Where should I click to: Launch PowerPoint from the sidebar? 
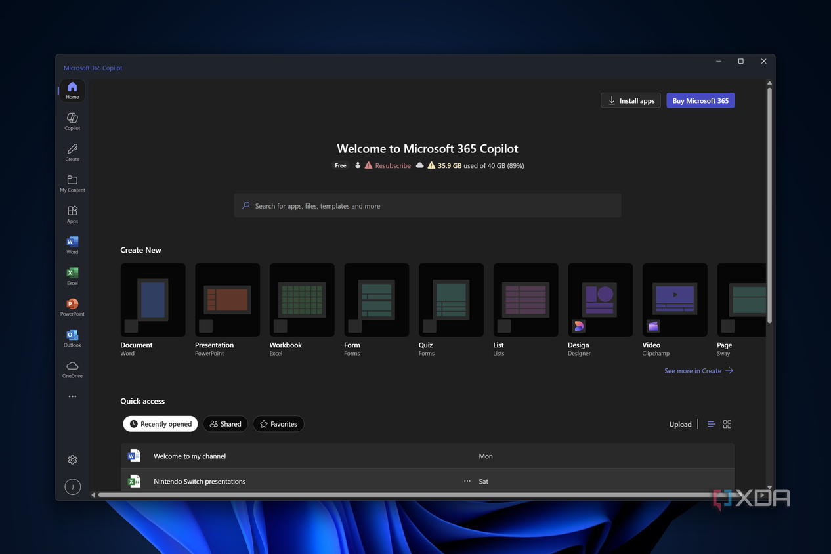[72, 307]
